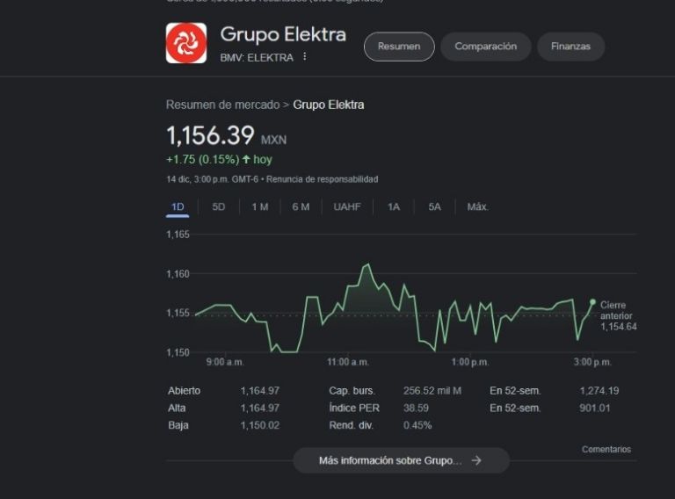Show the 6 M chart range

coord(301,207)
